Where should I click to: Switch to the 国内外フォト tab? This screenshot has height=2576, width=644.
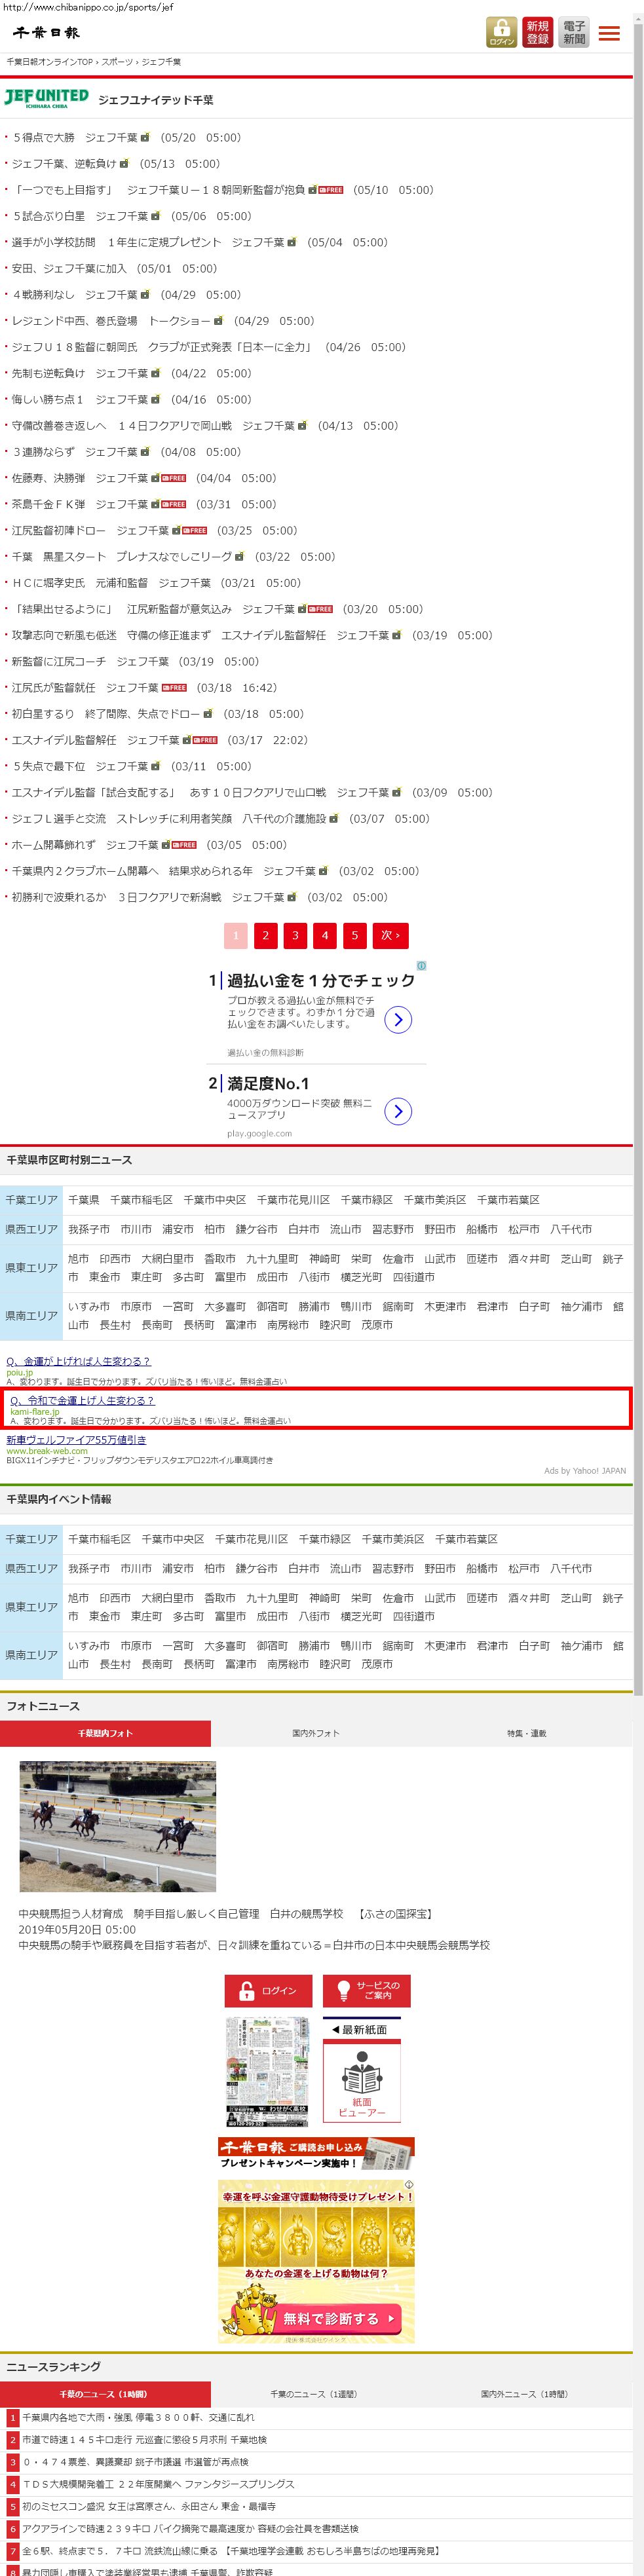pos(316,1733)
